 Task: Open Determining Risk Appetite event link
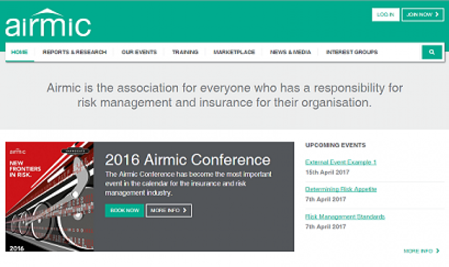pos(341,189)
